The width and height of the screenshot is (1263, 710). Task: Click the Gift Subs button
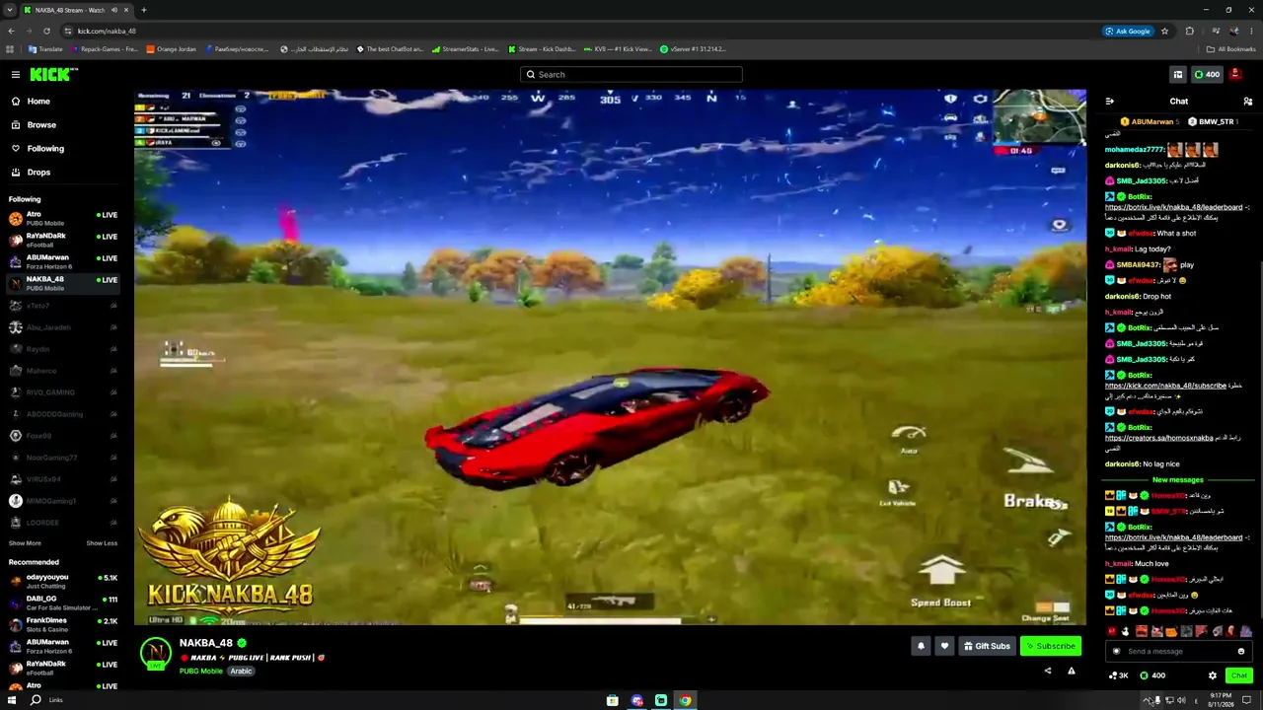[987, 646]
